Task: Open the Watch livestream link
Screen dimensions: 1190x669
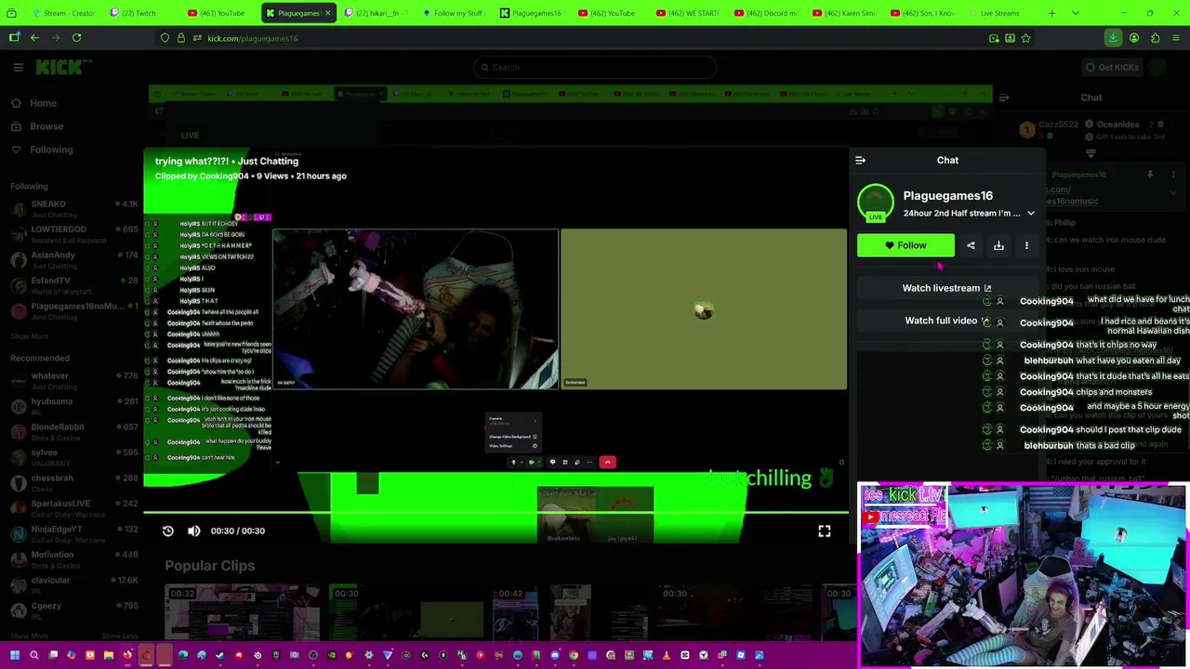Action: [946, 288]
